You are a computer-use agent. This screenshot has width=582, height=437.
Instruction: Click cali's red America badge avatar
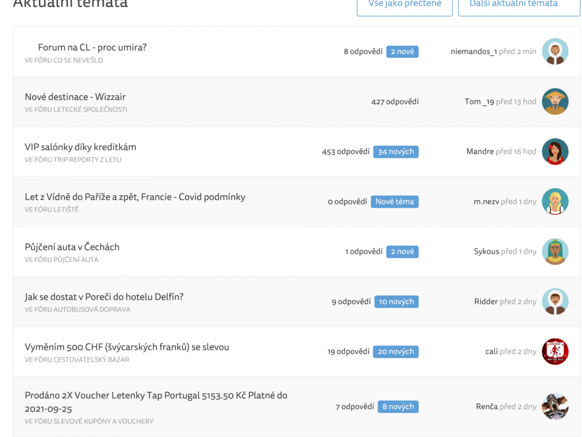(555, 352)
